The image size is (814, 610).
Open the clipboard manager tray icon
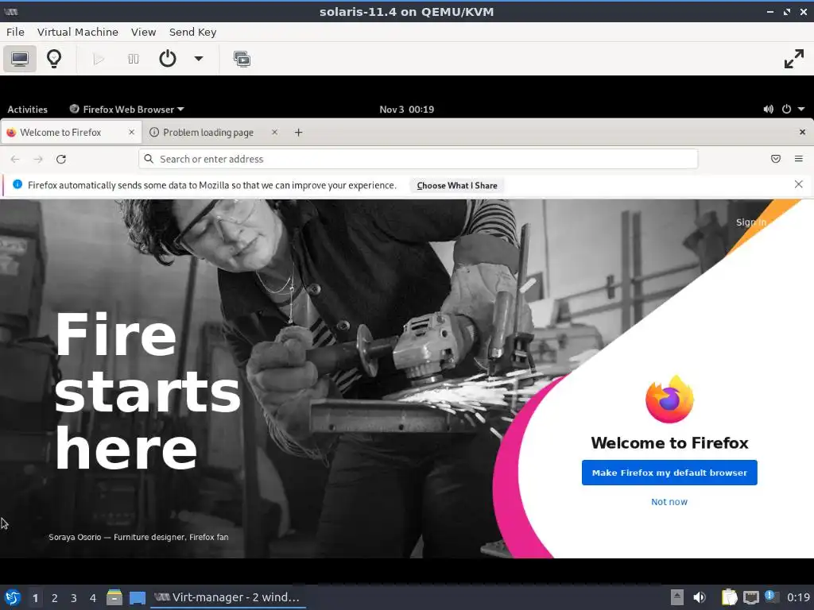pos(730,597)
